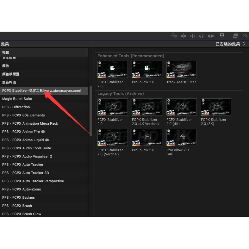Select PFS - FCPX Animation Mega Pack
249x249 pixels.
coord(44,123)
